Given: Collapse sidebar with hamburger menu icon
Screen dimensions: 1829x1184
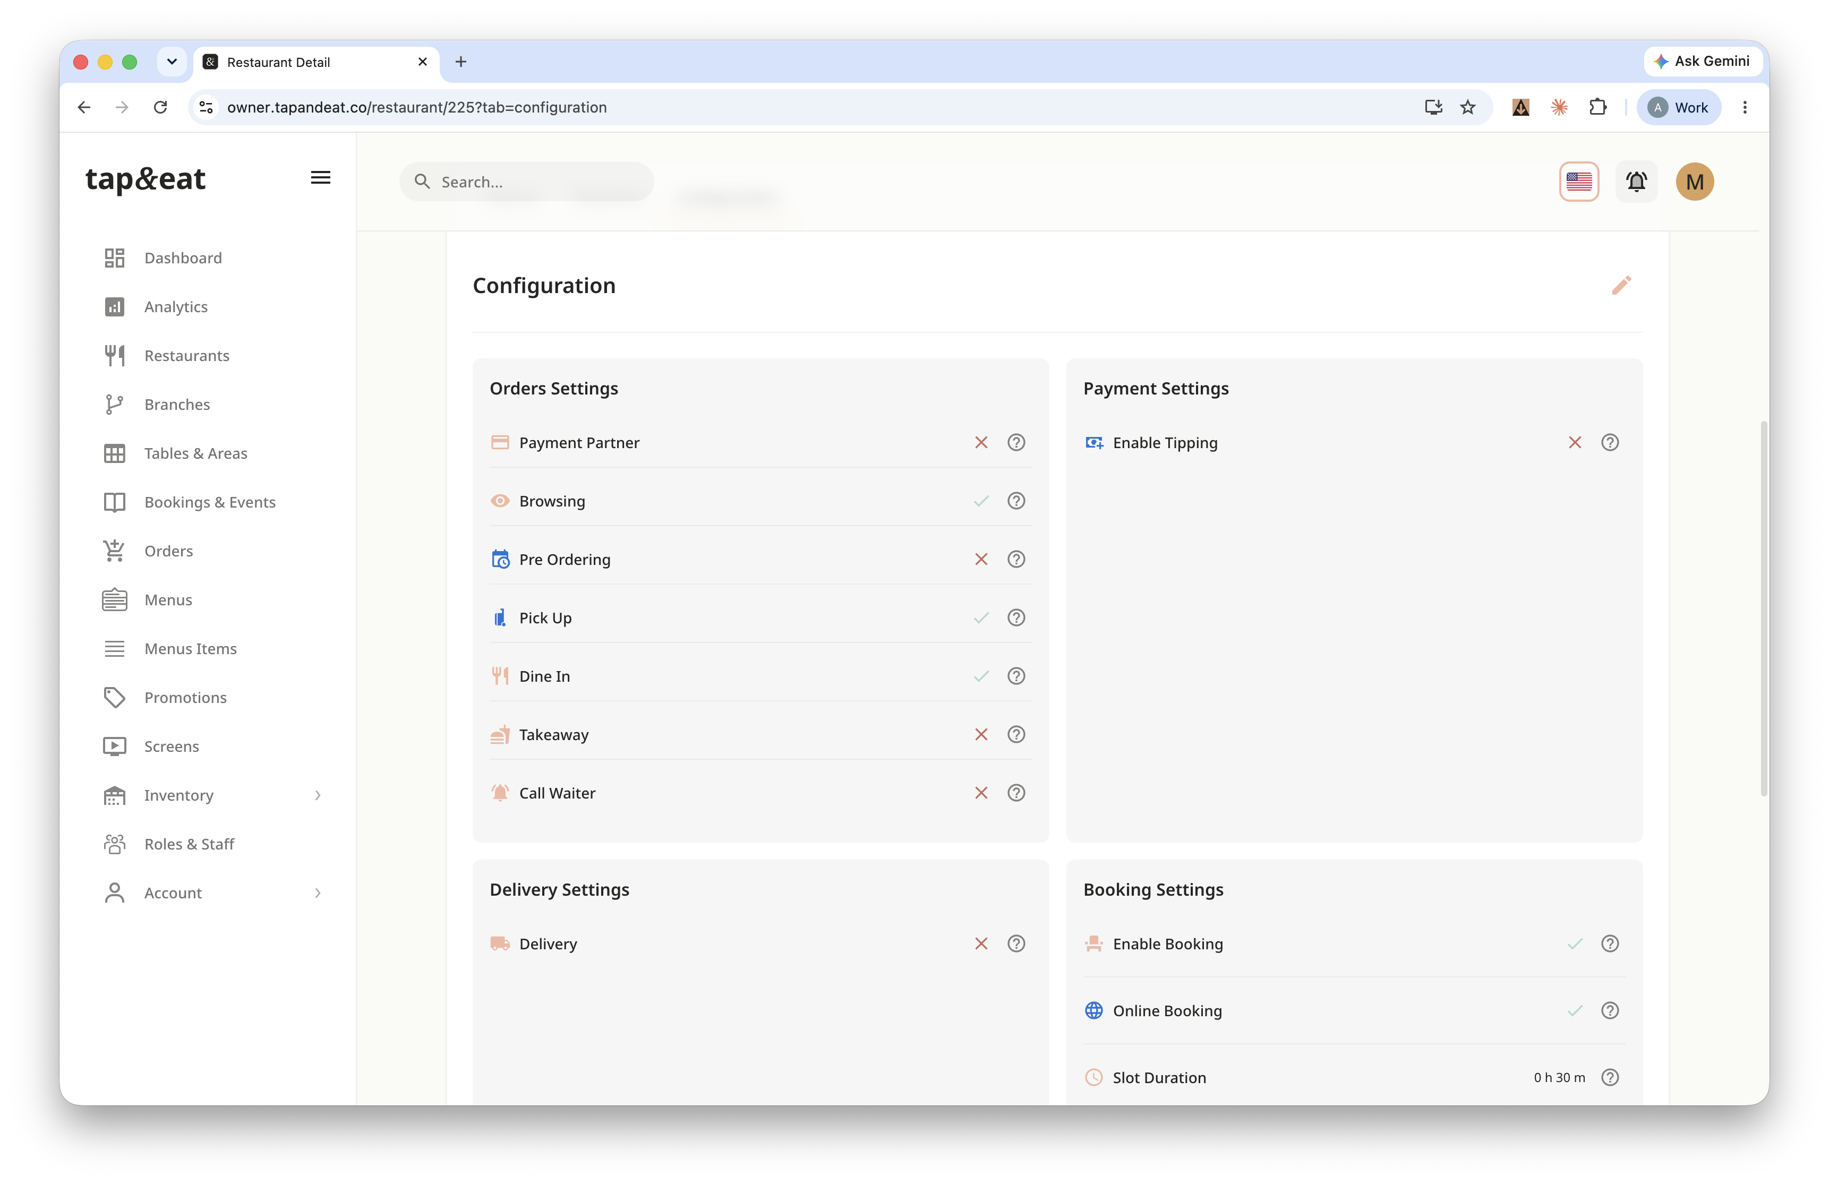Looking at the screenshot, I should pos(320,177).
